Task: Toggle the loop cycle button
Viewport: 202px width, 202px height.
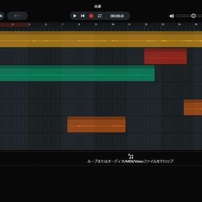Action: click(99, 16)
